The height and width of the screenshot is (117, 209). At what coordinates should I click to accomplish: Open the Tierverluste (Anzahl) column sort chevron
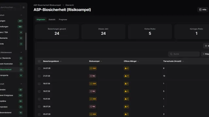(x=183, y=61)
